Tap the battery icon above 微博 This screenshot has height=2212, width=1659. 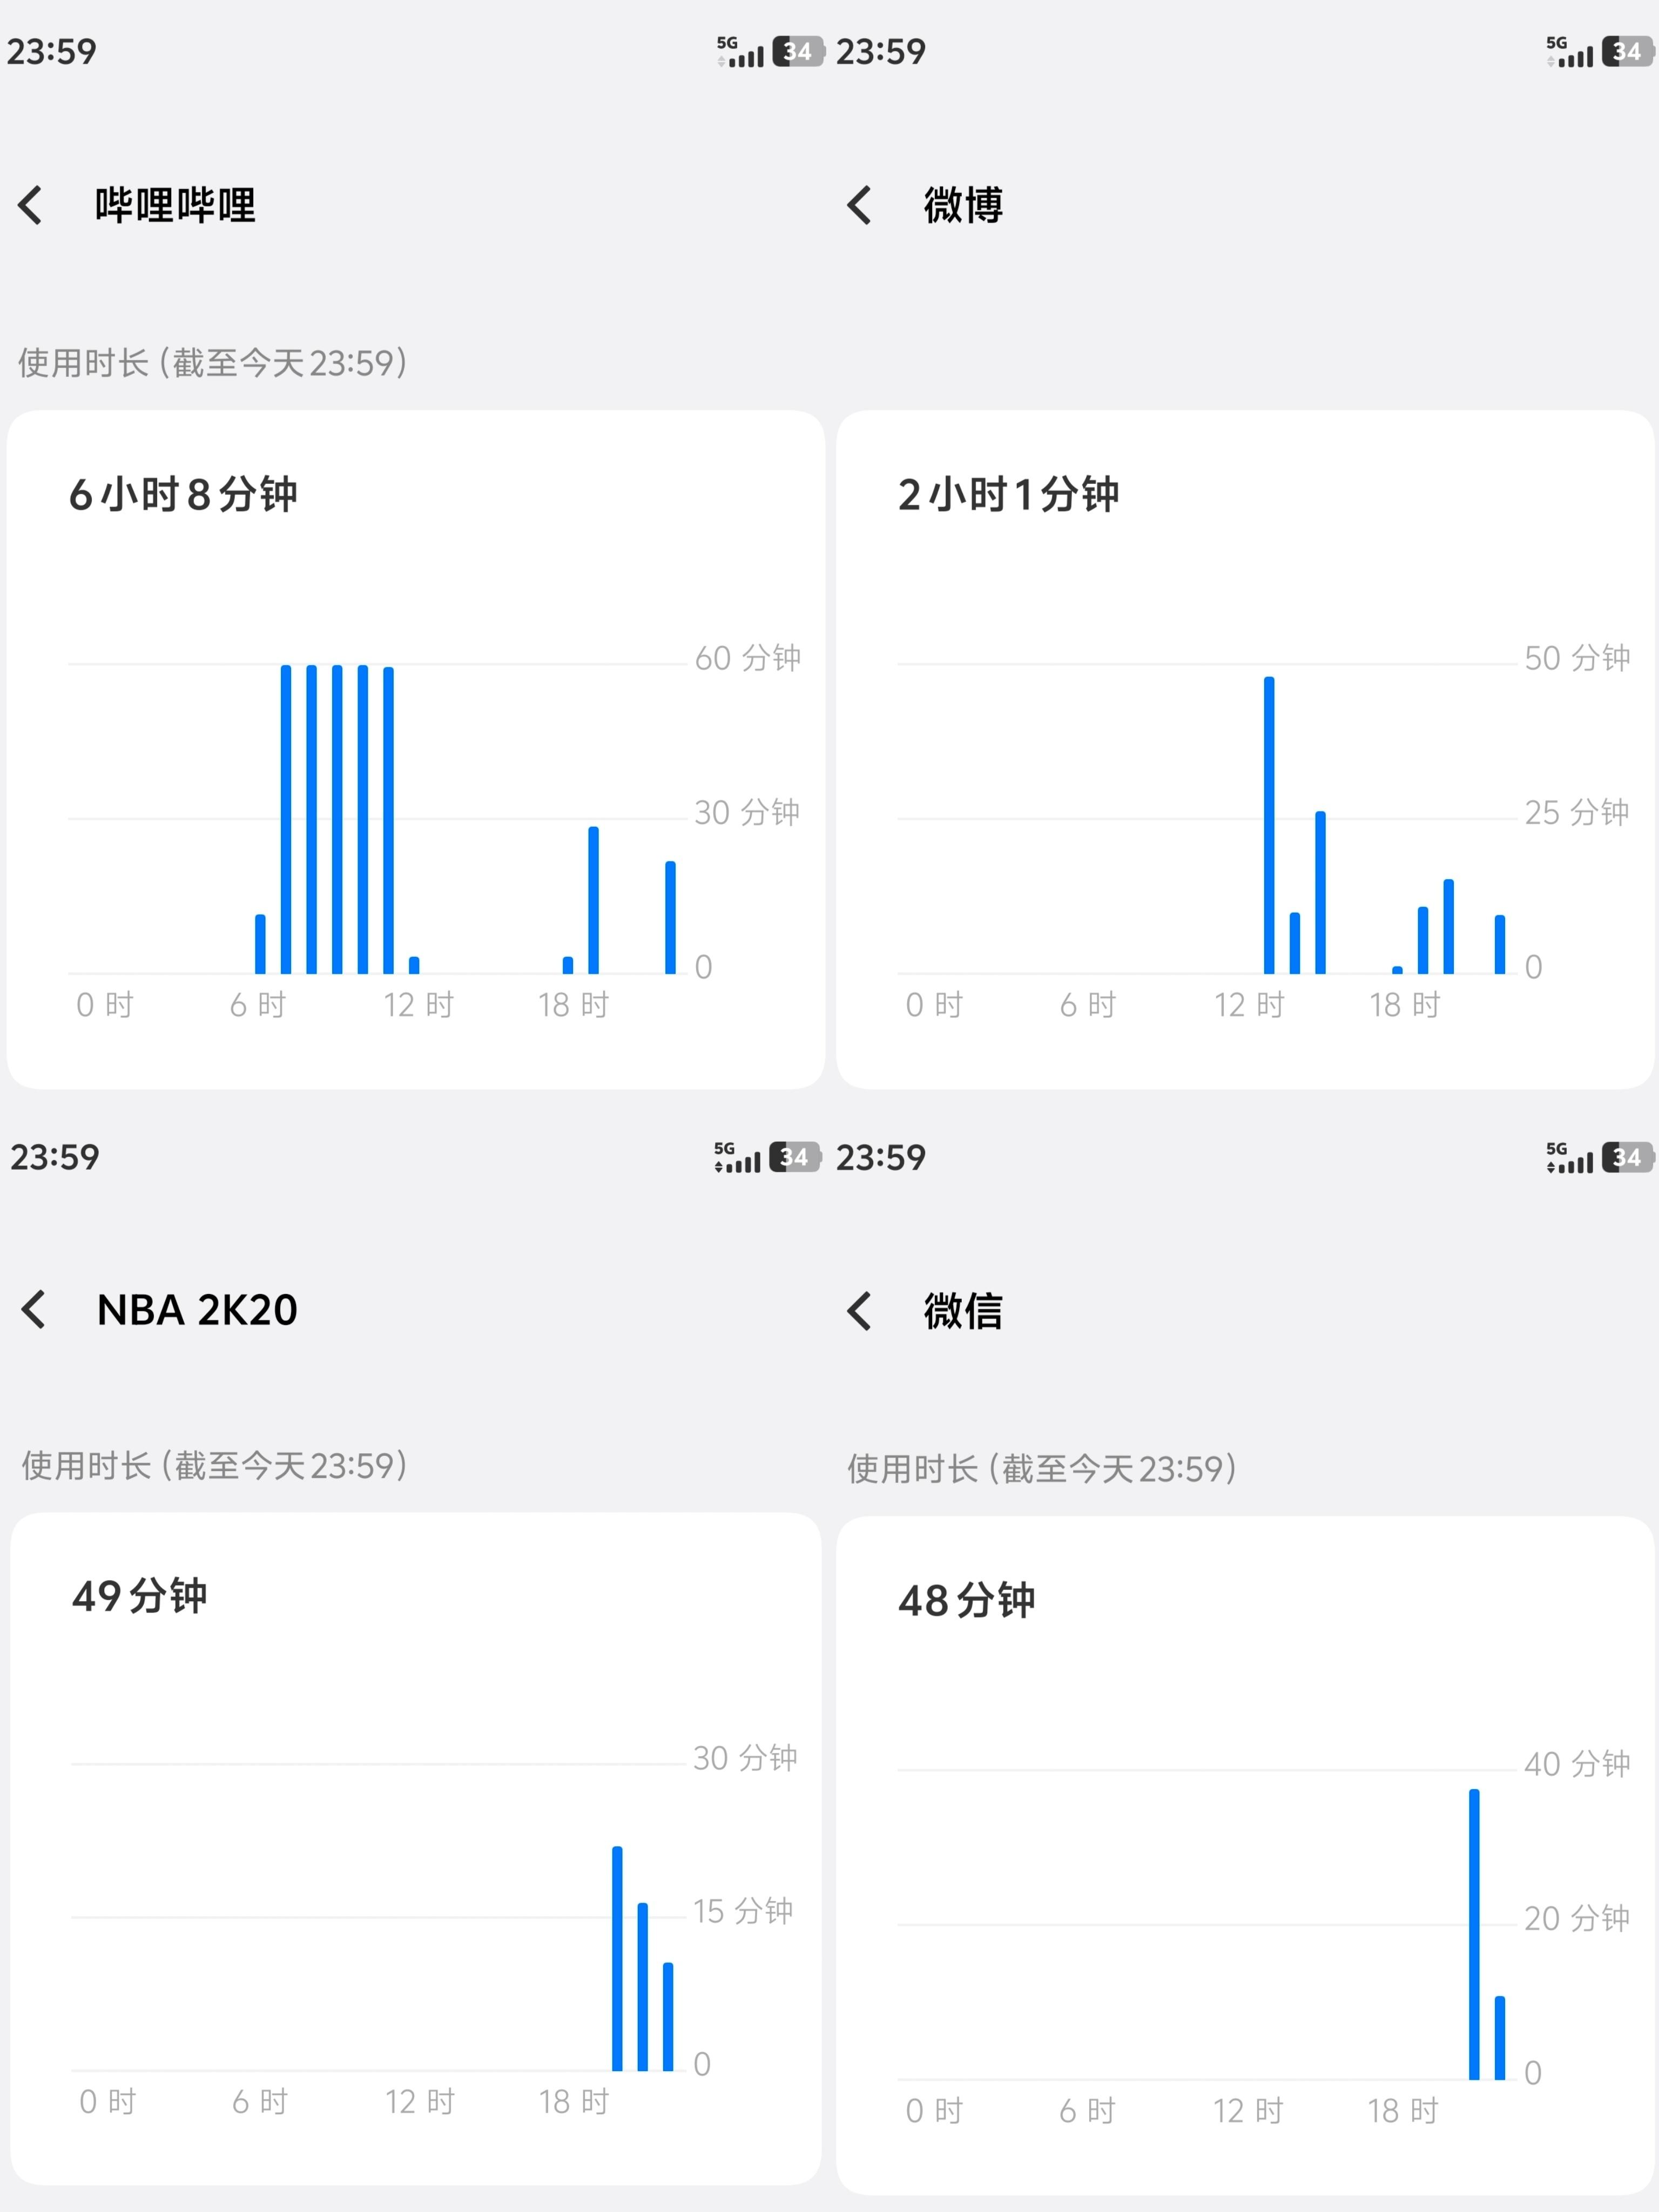pyautogui.click(x=1627, y=51)
